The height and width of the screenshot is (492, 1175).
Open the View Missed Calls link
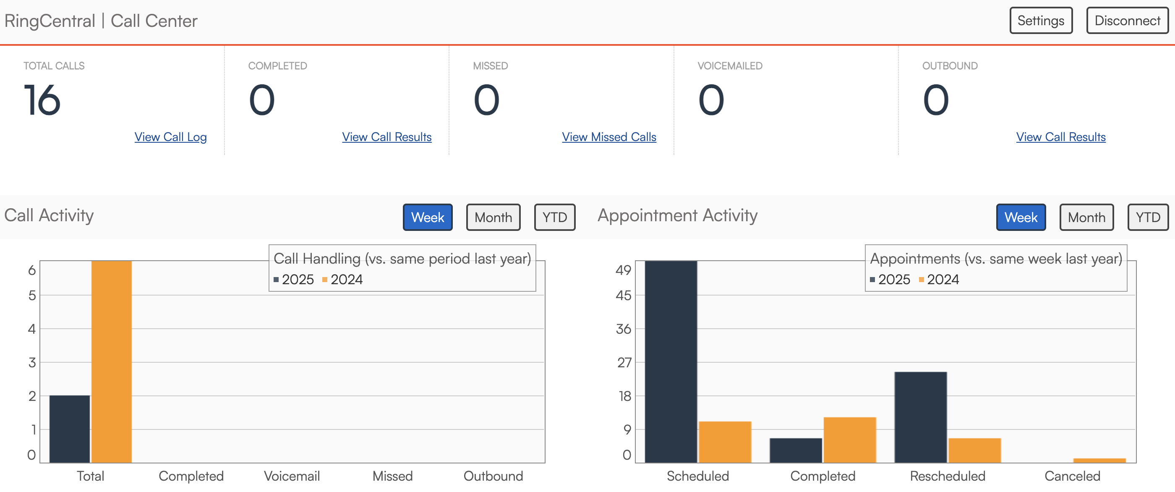pyautogui.click(x=608, y=137)
